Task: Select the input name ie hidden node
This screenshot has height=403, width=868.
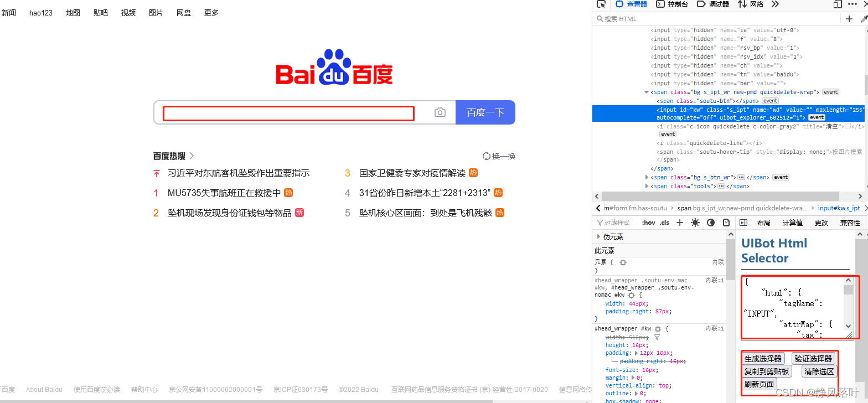Action: tap(725, 30)
